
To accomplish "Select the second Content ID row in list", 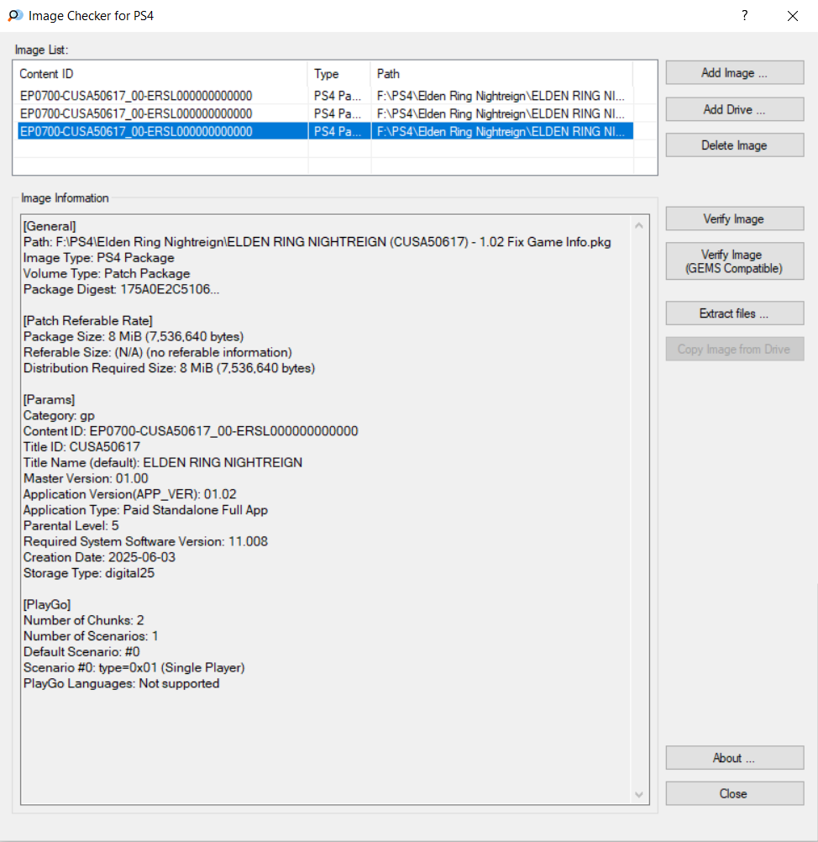I will coord(136,113).
